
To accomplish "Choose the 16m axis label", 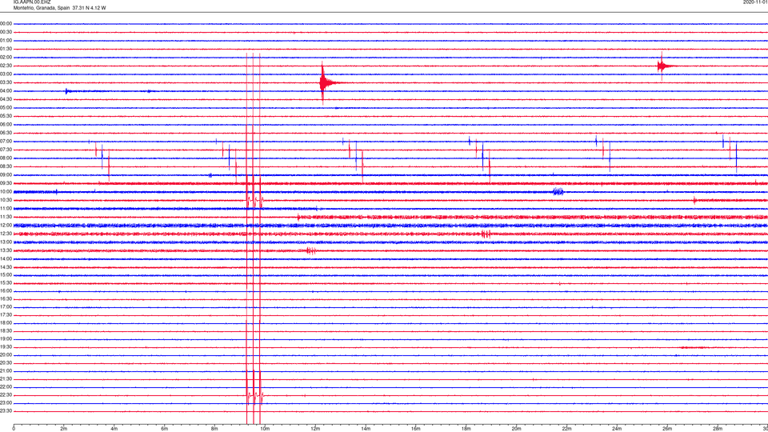I will [416, 429].
